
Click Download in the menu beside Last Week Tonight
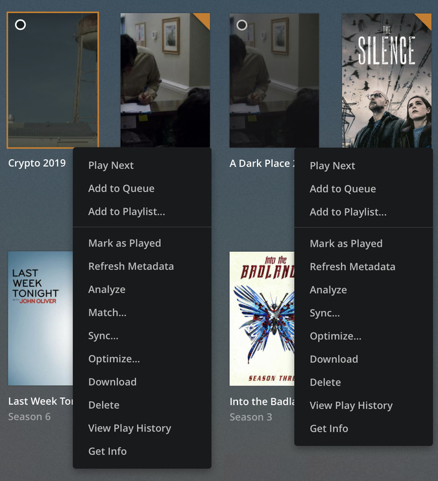point(112,382)
